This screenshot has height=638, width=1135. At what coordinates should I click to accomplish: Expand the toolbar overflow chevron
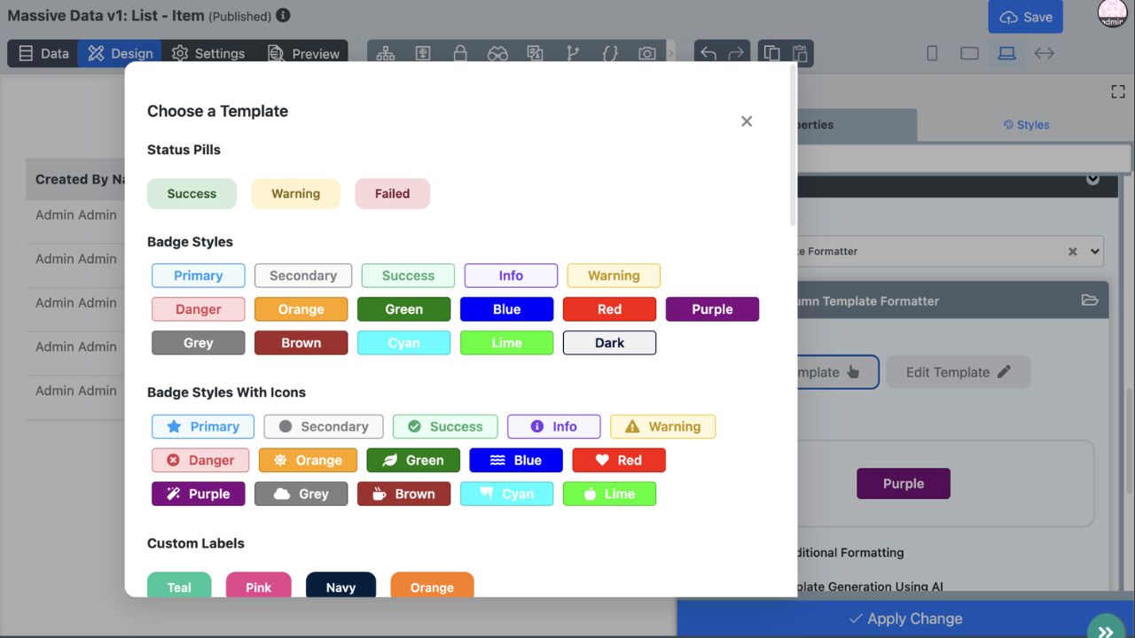[x=671, y=53]
